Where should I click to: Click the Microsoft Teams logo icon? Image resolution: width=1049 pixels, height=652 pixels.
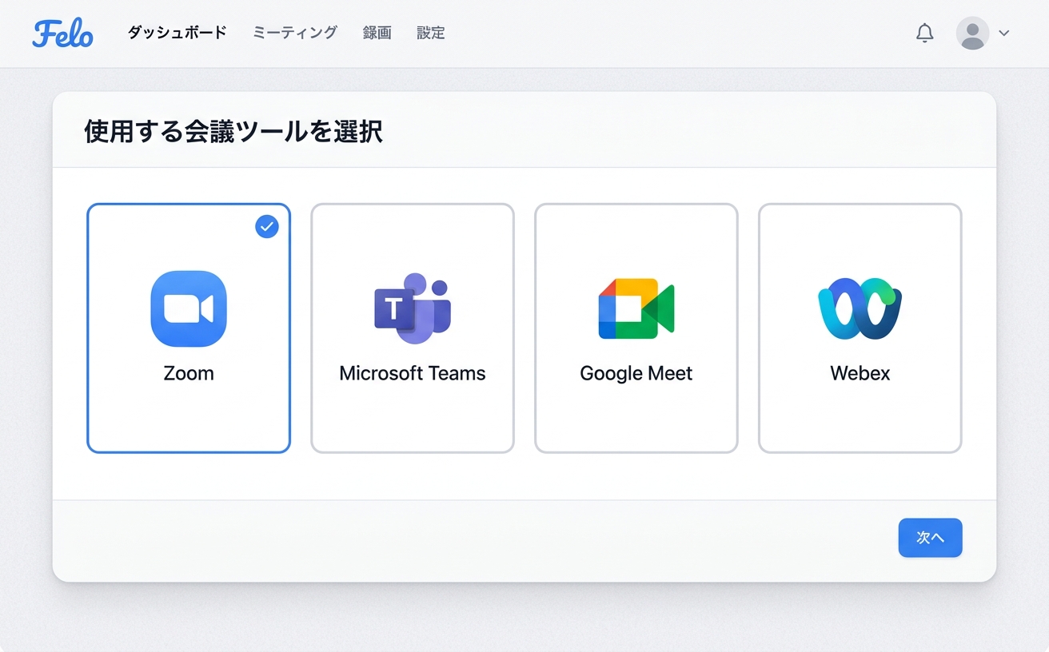(413, 308)
